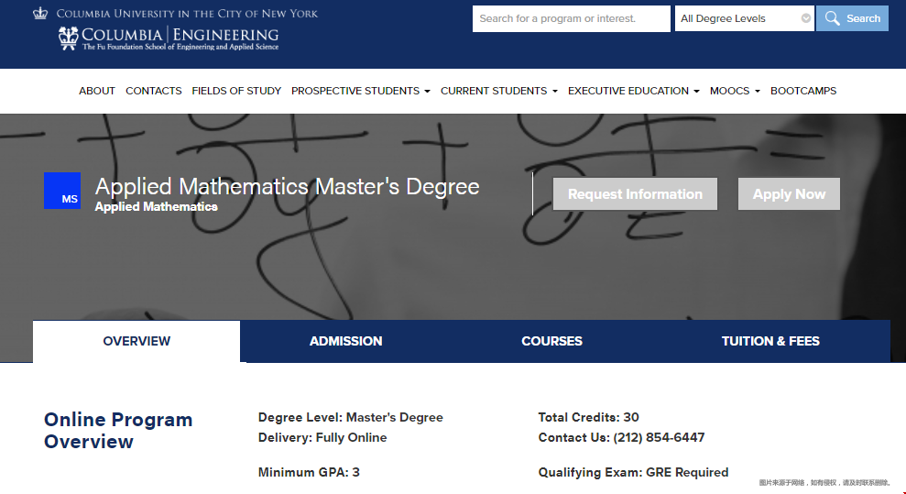The width and height of the screenshot is (906, 494).
Task: Select the Overview tab
Action: [136, 341]
